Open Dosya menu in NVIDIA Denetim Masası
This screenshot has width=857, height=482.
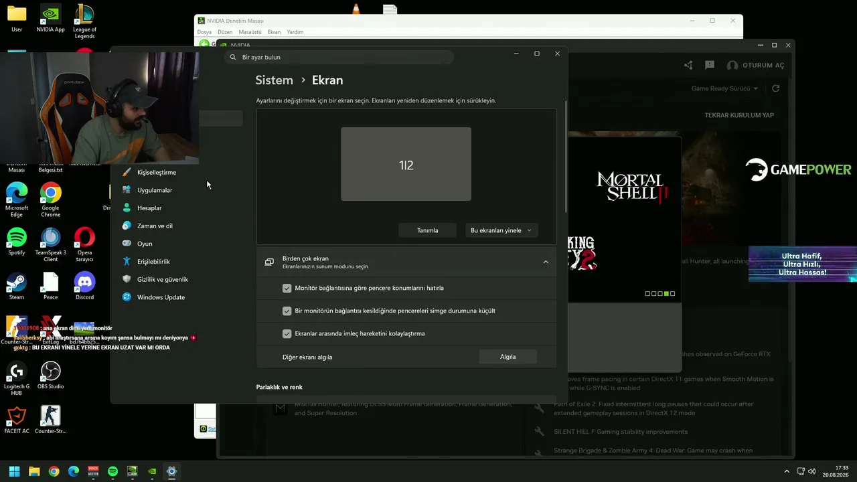click(204, 32)
